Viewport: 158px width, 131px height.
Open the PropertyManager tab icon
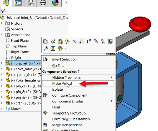18,3
